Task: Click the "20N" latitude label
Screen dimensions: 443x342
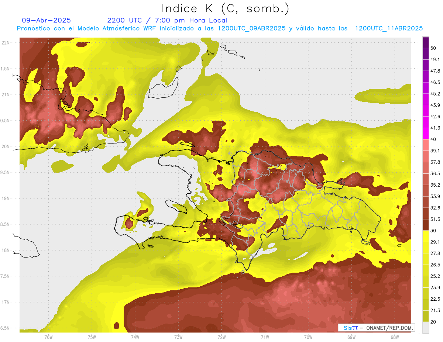Action: (x=6, y=146)
